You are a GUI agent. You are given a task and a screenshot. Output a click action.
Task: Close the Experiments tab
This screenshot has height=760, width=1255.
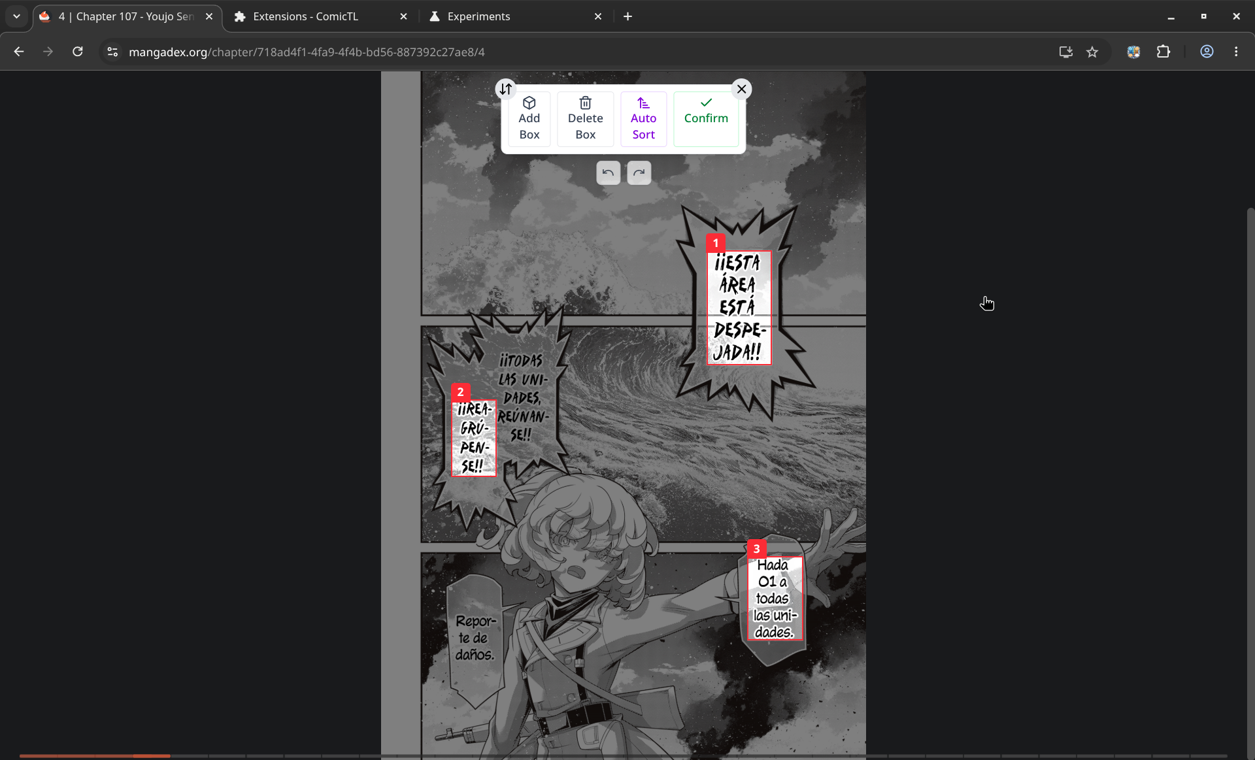click(598, 16)
